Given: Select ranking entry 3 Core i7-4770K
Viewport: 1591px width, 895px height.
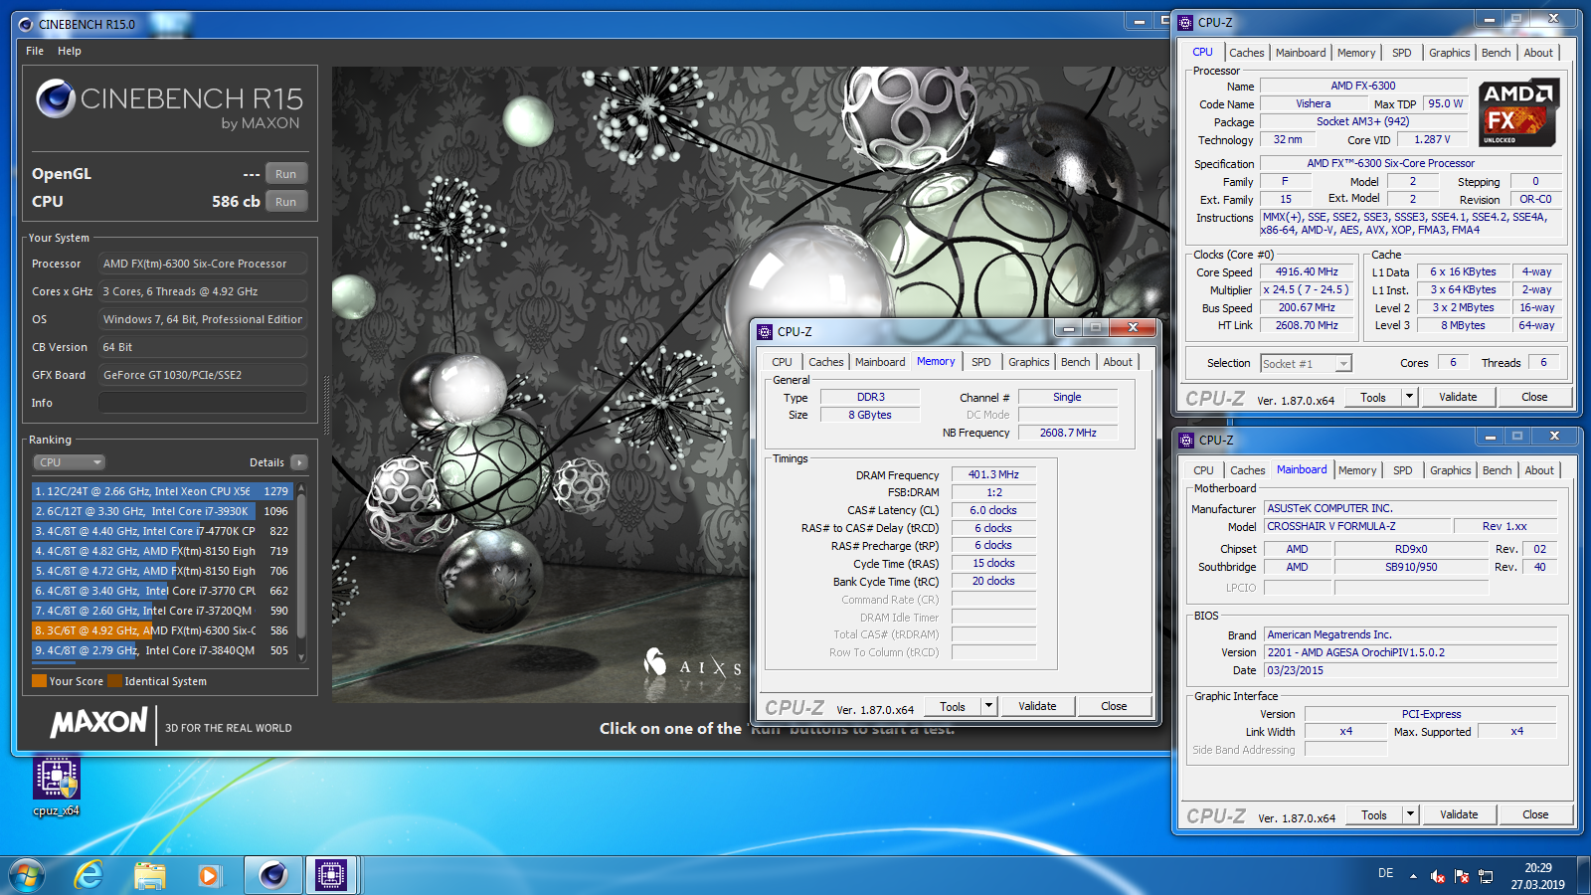Looking at the screenshot, I should [162, 531].
